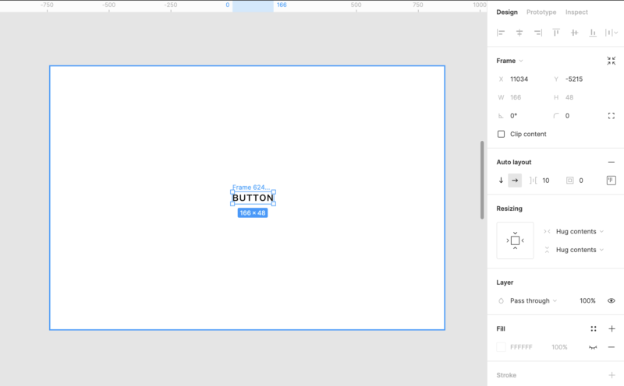The width and height of the screenshot is (624, 386).
Task: Open auto layout alignment box
Action: [612, 181]
